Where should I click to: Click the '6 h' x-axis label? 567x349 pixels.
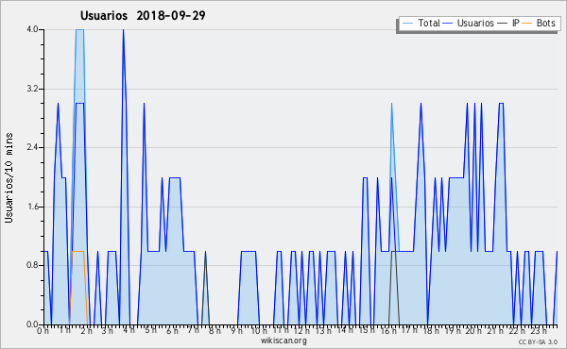[172, 331]
